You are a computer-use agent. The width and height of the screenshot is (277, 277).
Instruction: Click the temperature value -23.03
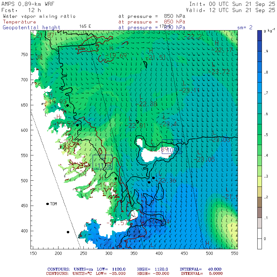click(219, 140)
